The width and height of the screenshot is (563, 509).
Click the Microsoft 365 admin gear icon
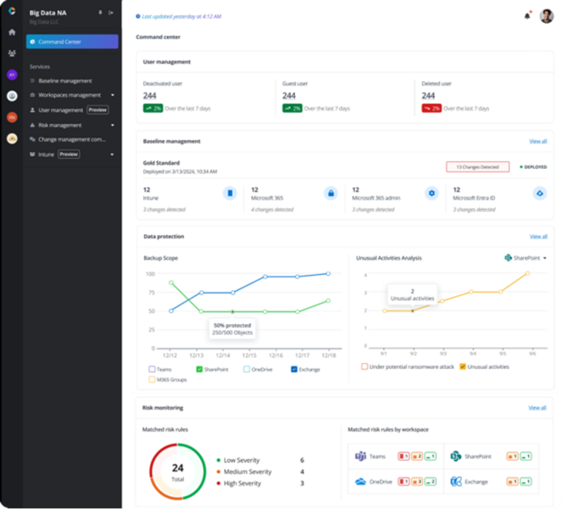tap(432, 193)
